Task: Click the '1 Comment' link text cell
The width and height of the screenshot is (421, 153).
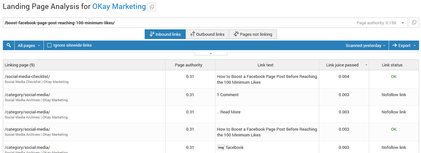Action: pos(228,95)
